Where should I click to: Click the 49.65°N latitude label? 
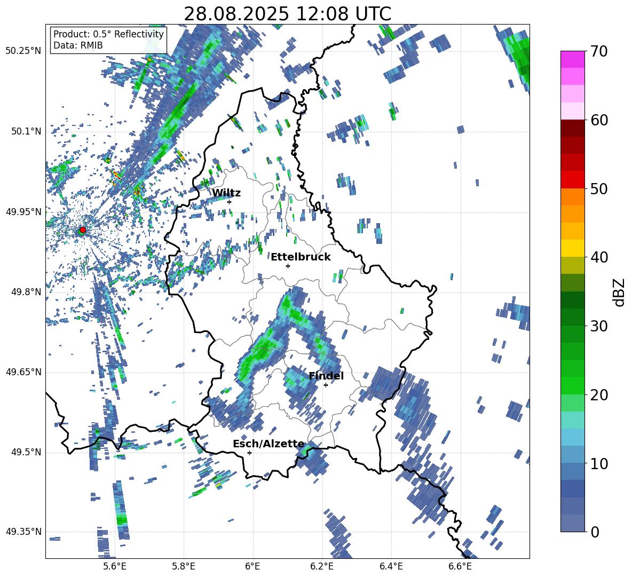[23, 372]
